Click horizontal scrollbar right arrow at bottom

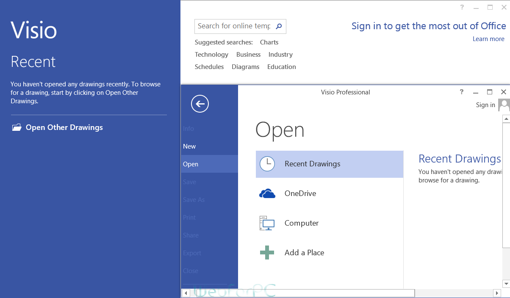click(x=498, y=293)
